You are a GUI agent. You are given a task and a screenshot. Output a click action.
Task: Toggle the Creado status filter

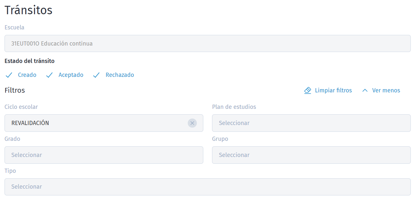[27, 75]
